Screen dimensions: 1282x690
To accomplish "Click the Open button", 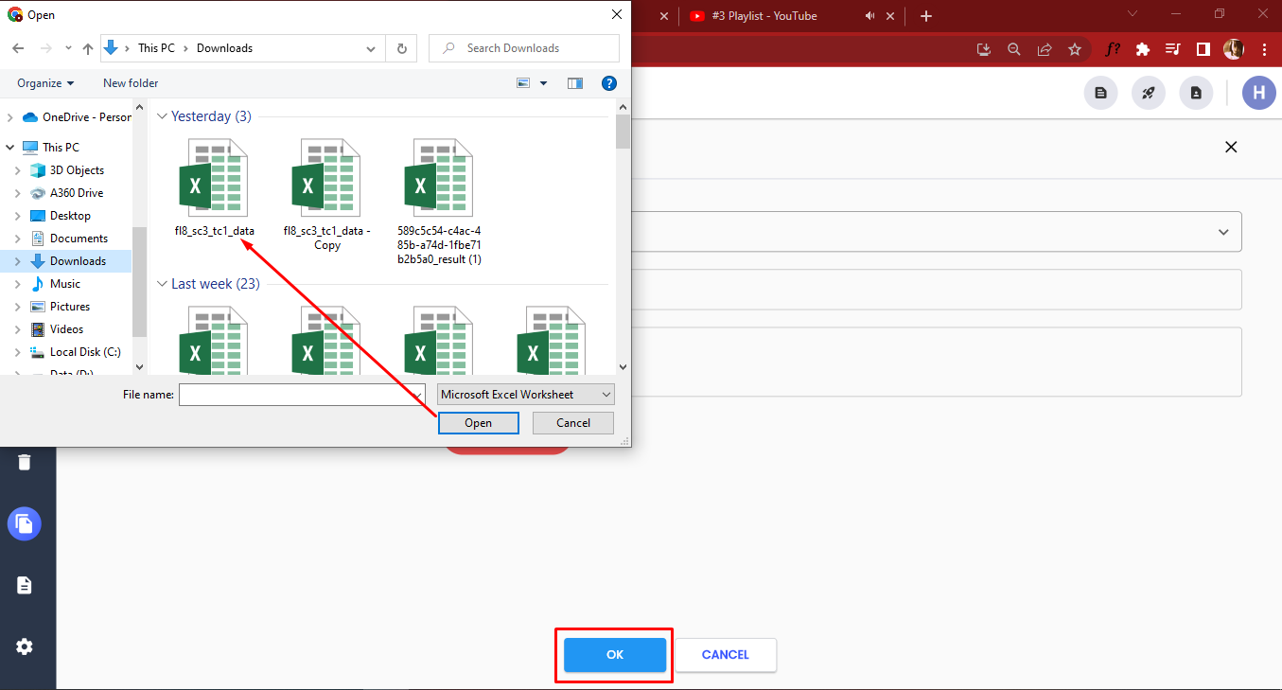I will (478, 423).
